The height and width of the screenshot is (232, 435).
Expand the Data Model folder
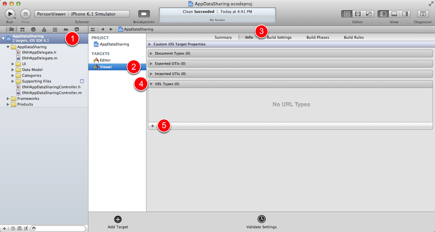click(x=13, y=69)
